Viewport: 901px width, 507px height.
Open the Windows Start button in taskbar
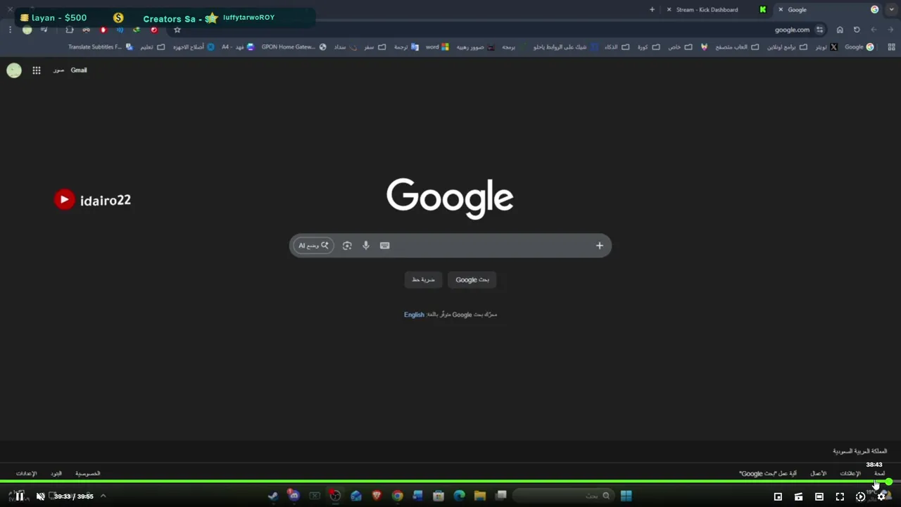click(626, 496)
